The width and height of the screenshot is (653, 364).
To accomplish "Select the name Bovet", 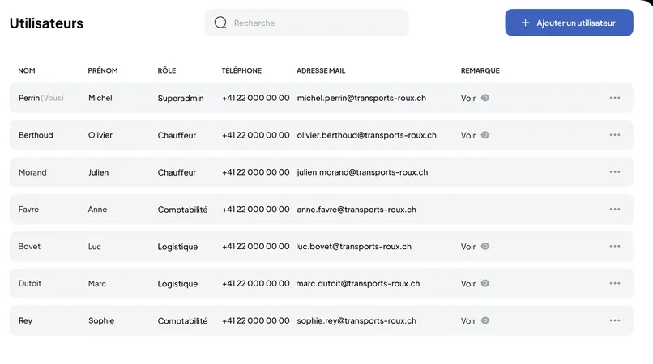I will point(29,246).
